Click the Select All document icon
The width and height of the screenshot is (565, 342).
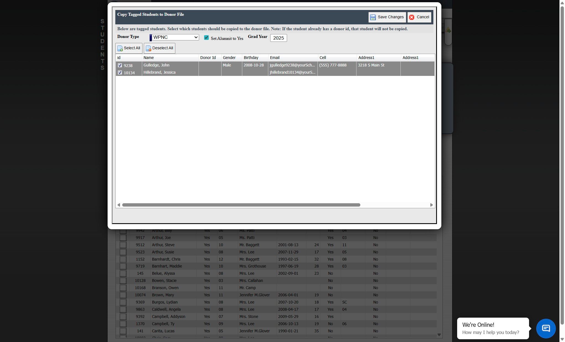click(120, 48)
